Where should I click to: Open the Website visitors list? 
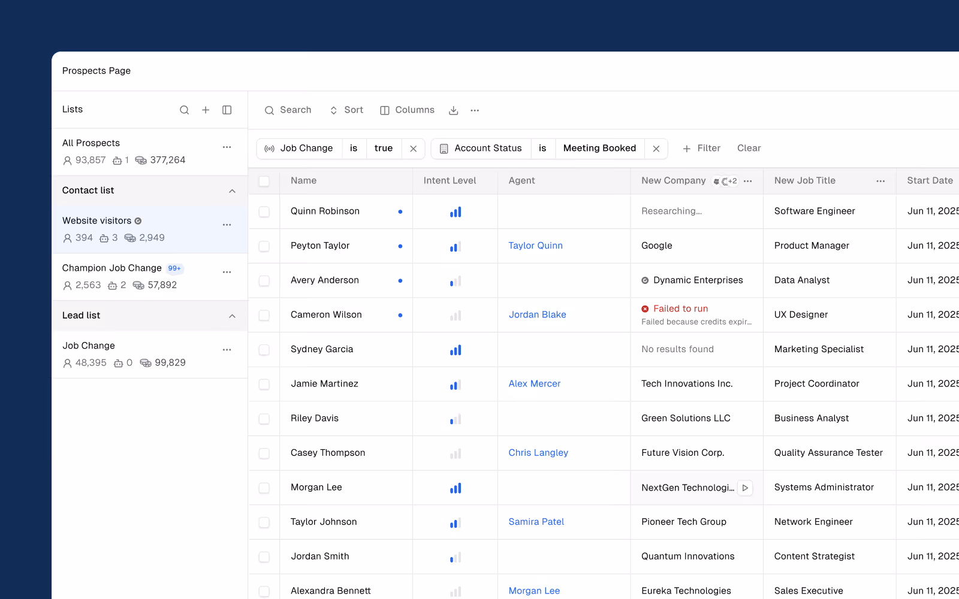[150, 229]
